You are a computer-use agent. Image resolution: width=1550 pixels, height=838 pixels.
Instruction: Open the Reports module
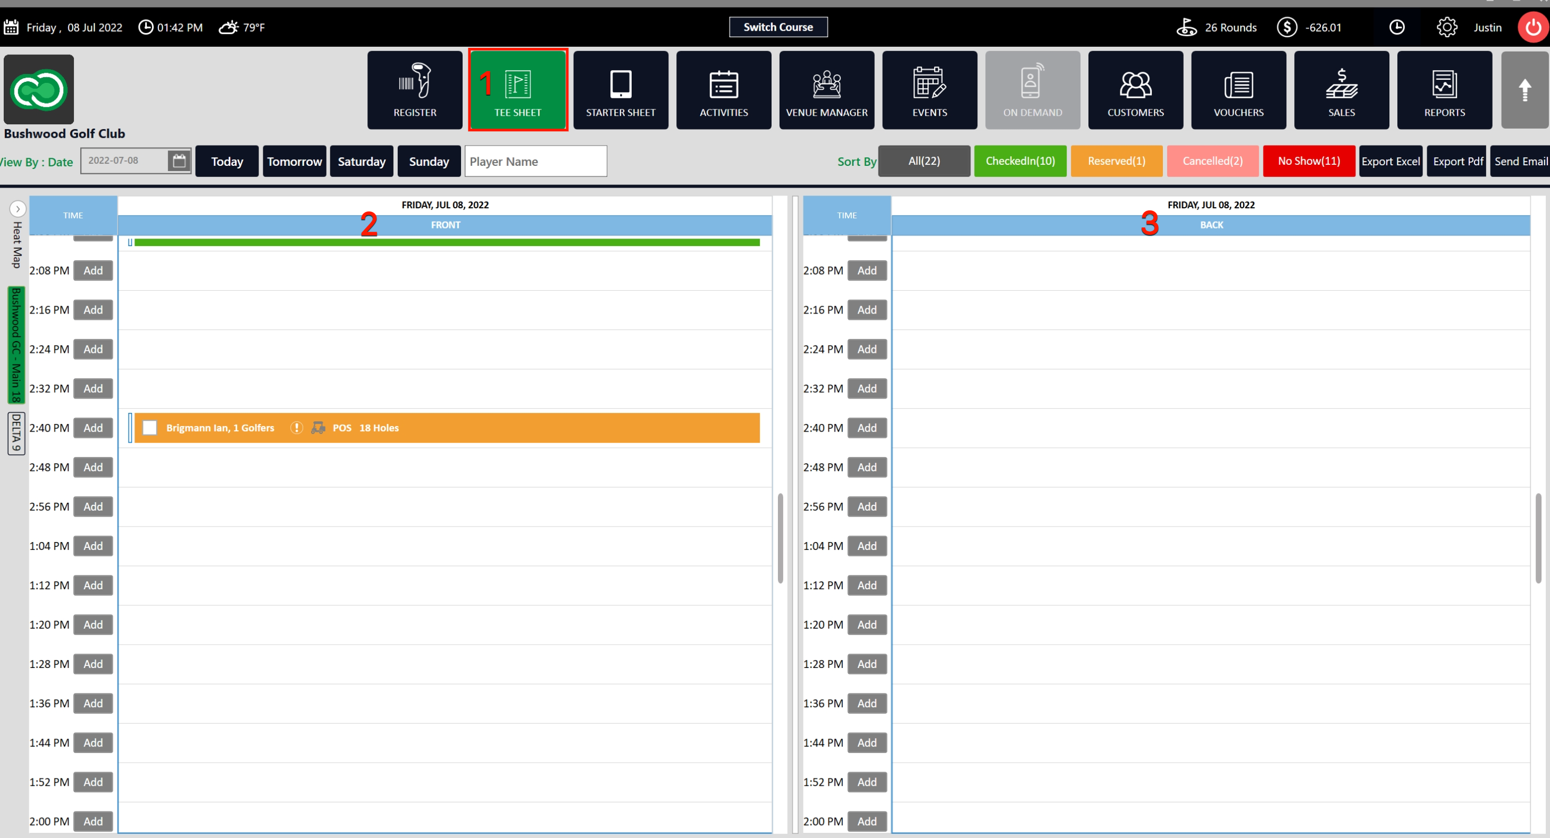[x=1444, y=90]
